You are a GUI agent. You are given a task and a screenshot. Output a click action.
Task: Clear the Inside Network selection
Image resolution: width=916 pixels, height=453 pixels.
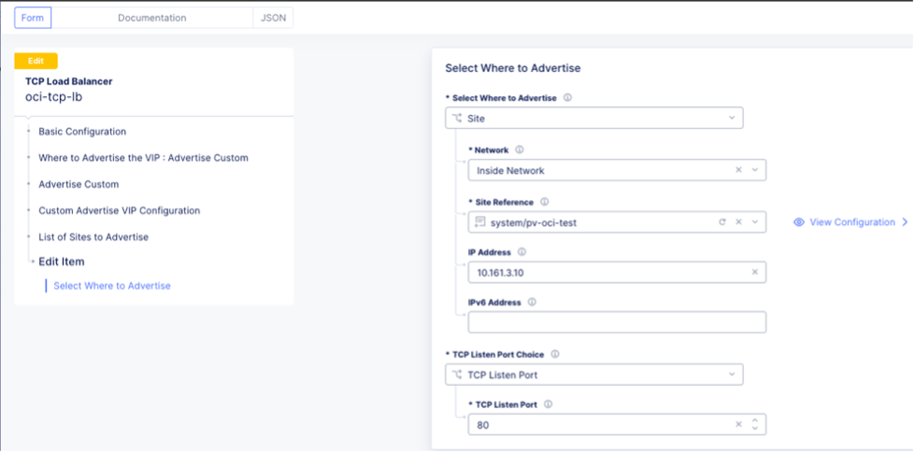[738, 170]
